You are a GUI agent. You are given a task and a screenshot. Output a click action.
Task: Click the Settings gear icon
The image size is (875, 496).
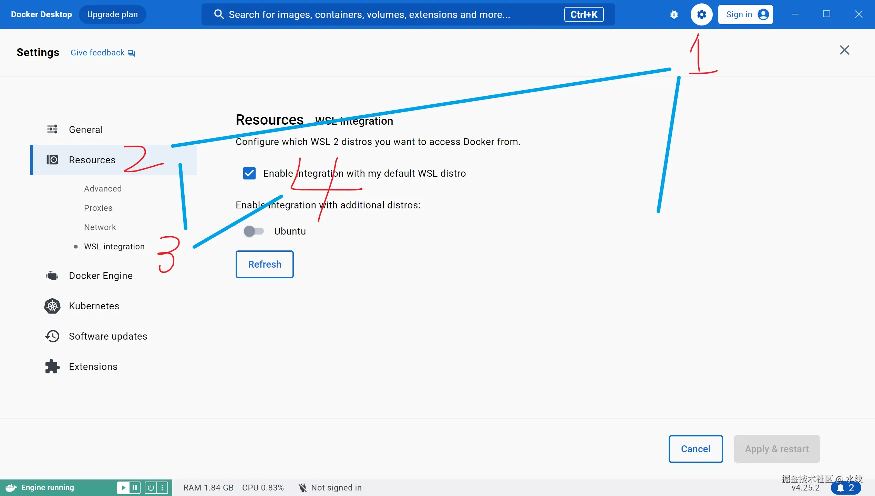[x=702, y=14]
